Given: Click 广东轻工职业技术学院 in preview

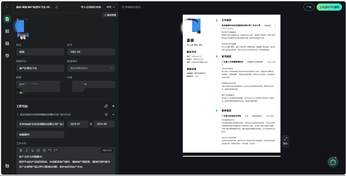Looking at the screenshot, I should pos(231,116).
